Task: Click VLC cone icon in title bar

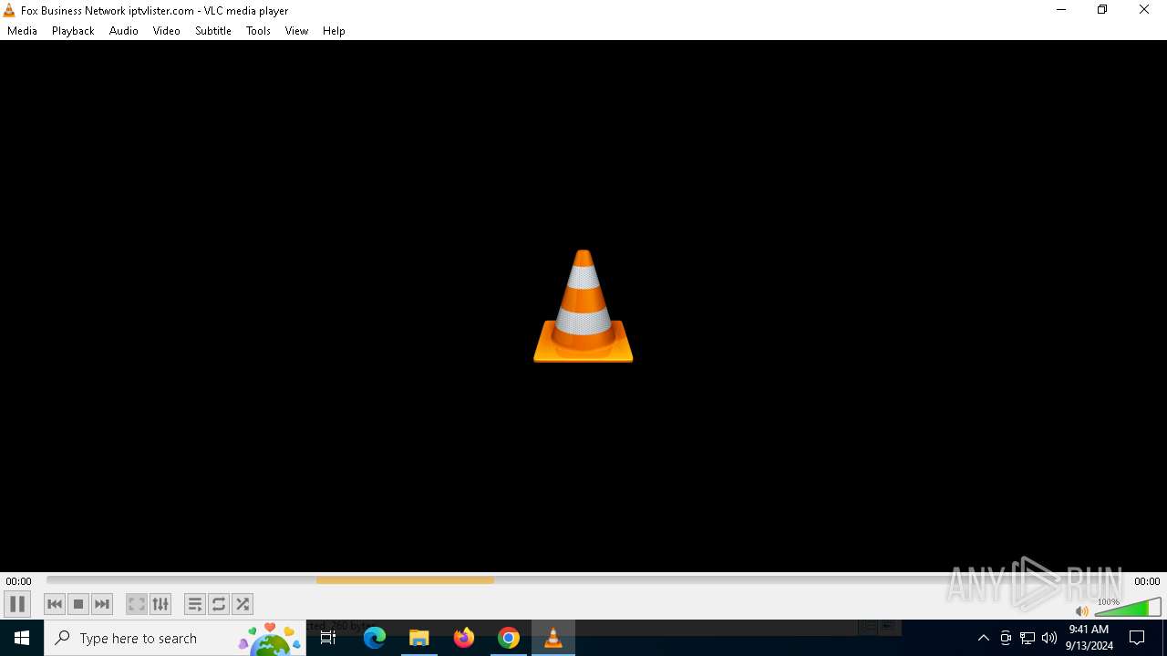Action: [x=9, y=11]
